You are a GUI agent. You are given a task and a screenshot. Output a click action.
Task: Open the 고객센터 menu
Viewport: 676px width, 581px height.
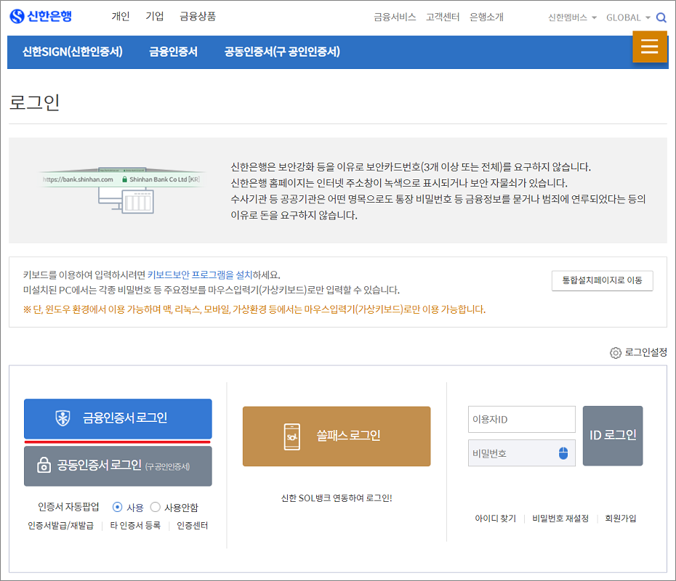443,17
